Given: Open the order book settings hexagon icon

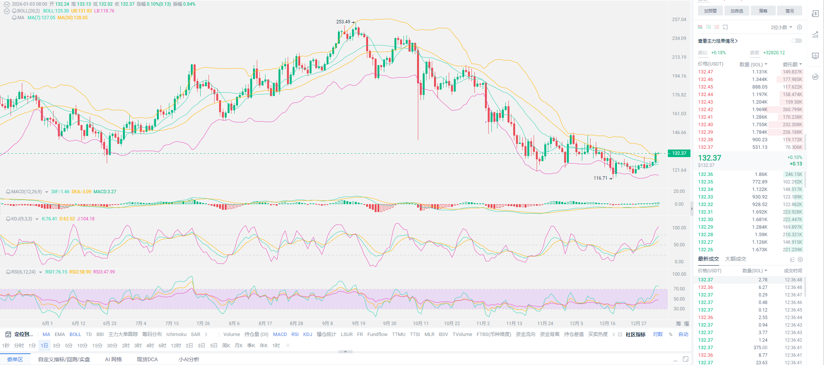Looking at the screenshot, I should click(799, 27).
